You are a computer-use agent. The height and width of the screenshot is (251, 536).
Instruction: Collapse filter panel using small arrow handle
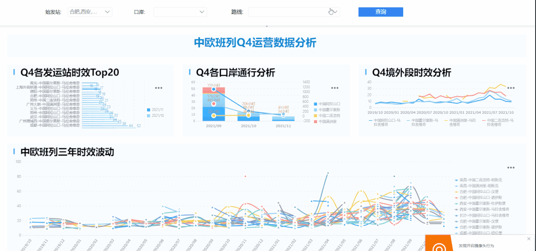pos(267,26)
